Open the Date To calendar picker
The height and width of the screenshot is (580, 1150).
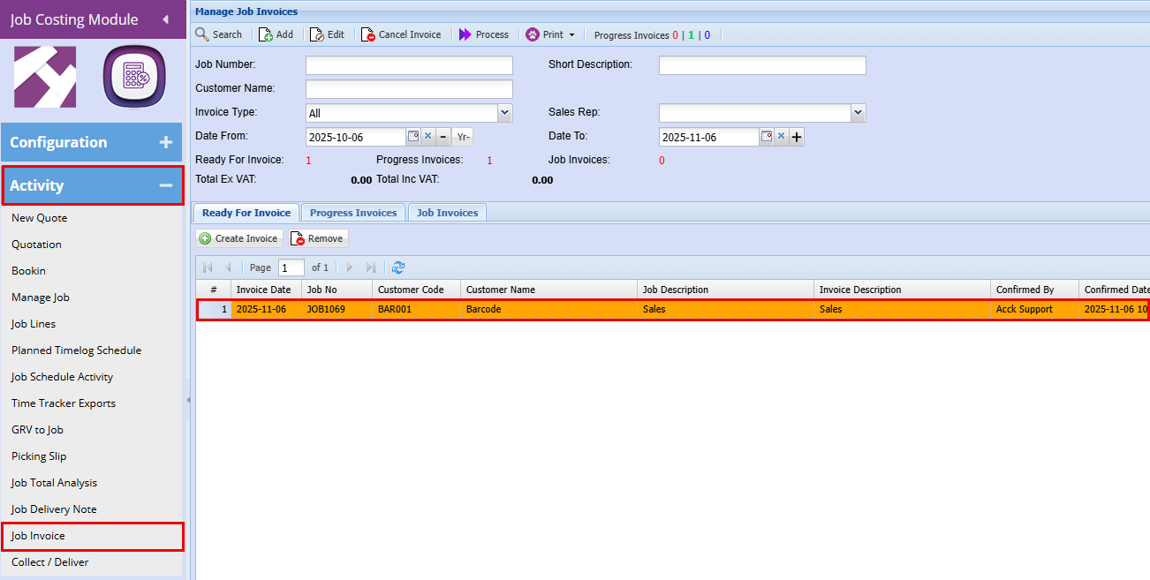766,137
